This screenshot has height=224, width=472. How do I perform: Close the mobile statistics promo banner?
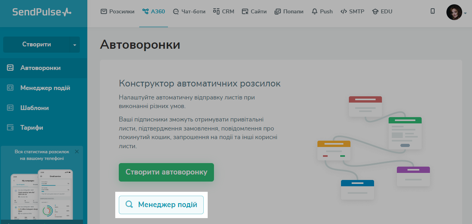click(77, 151)
